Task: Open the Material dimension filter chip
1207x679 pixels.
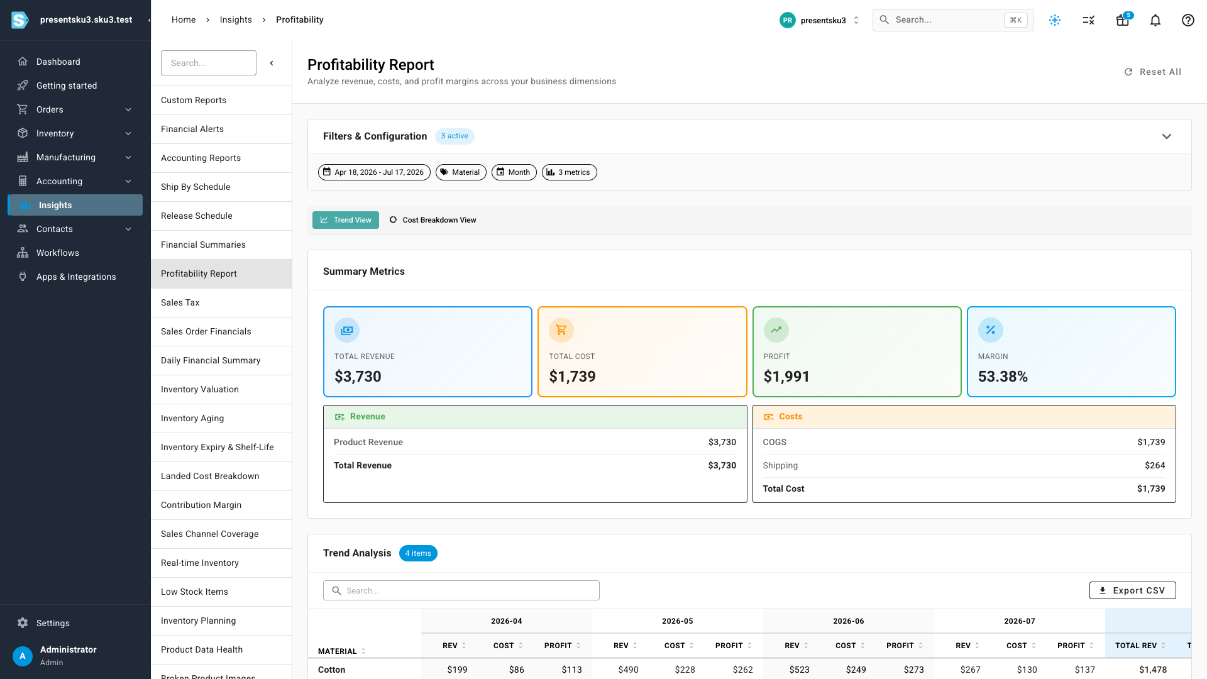Action: coord(461,172)
